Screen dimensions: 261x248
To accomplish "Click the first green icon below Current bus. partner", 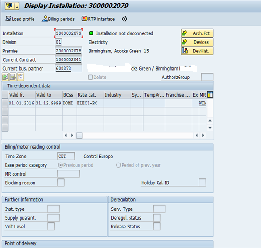I will click(6, 77).
